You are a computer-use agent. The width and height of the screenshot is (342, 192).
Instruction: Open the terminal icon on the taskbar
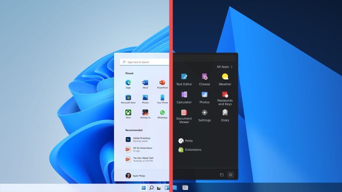[x=185, y=188]
